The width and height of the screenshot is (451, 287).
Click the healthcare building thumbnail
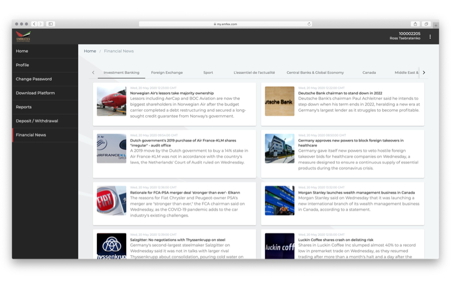(x=279, y=148)
